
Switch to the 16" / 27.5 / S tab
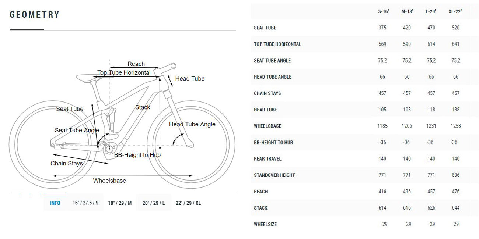coord(85,203)
